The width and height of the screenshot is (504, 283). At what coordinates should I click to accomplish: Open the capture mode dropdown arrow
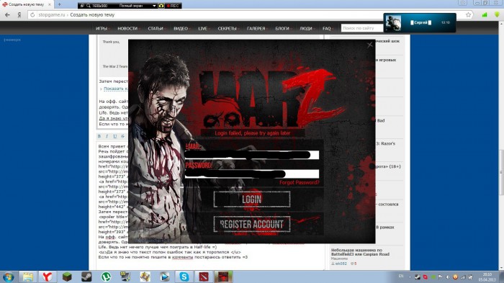click(154, 6)
